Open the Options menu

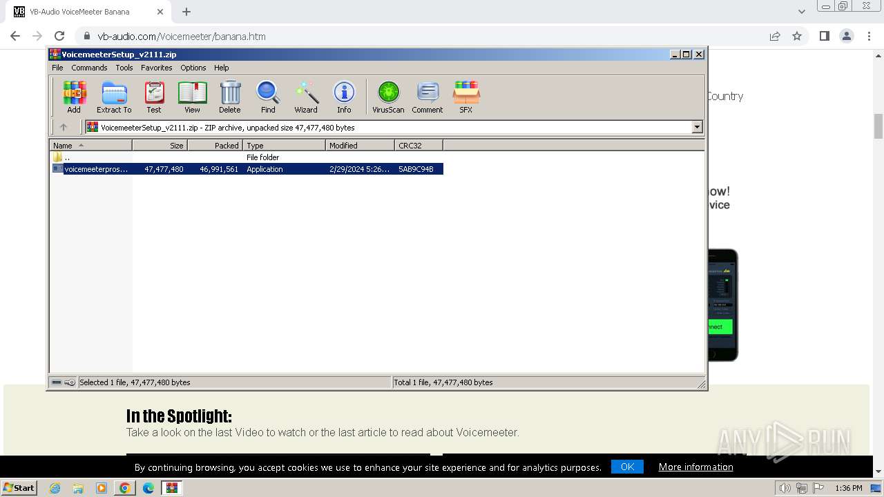[193, 68]
